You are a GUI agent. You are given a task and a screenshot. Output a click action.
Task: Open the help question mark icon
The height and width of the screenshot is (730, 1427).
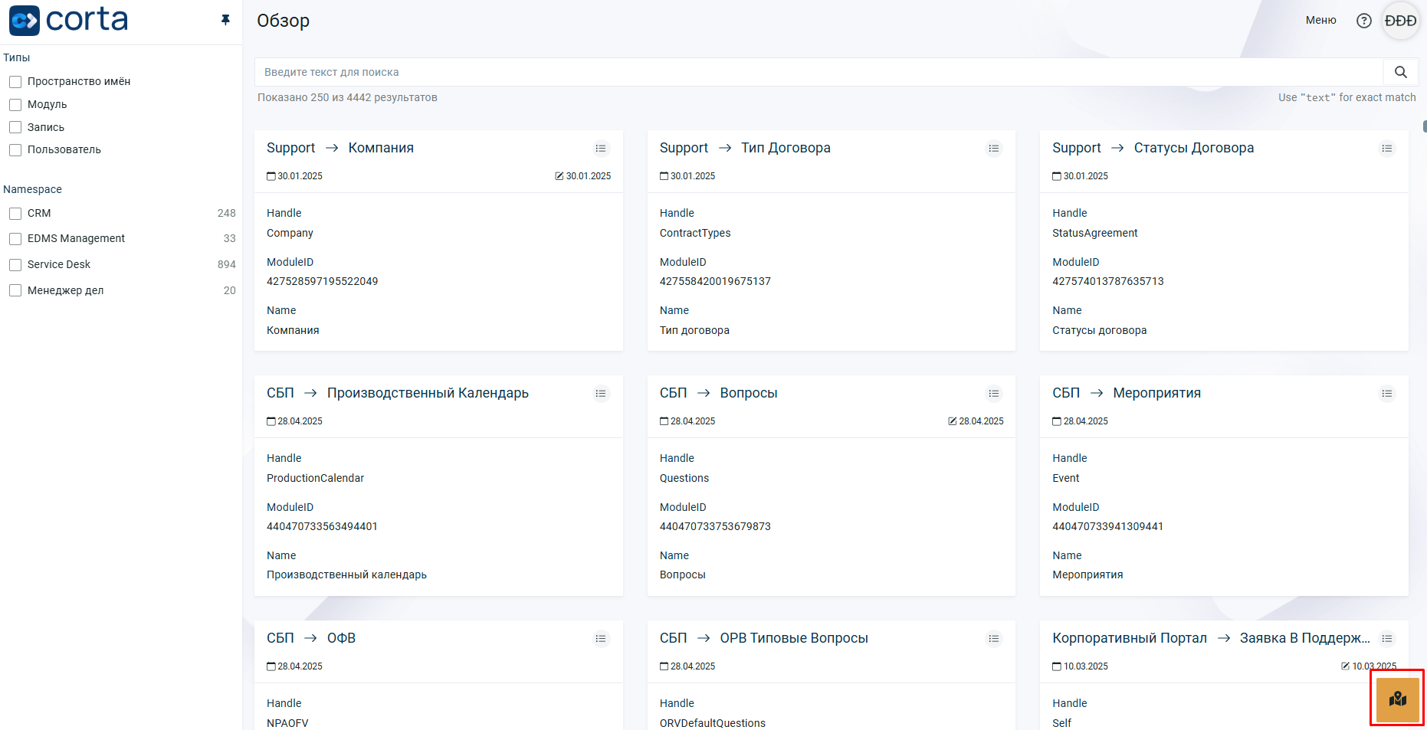(1363, 21)
